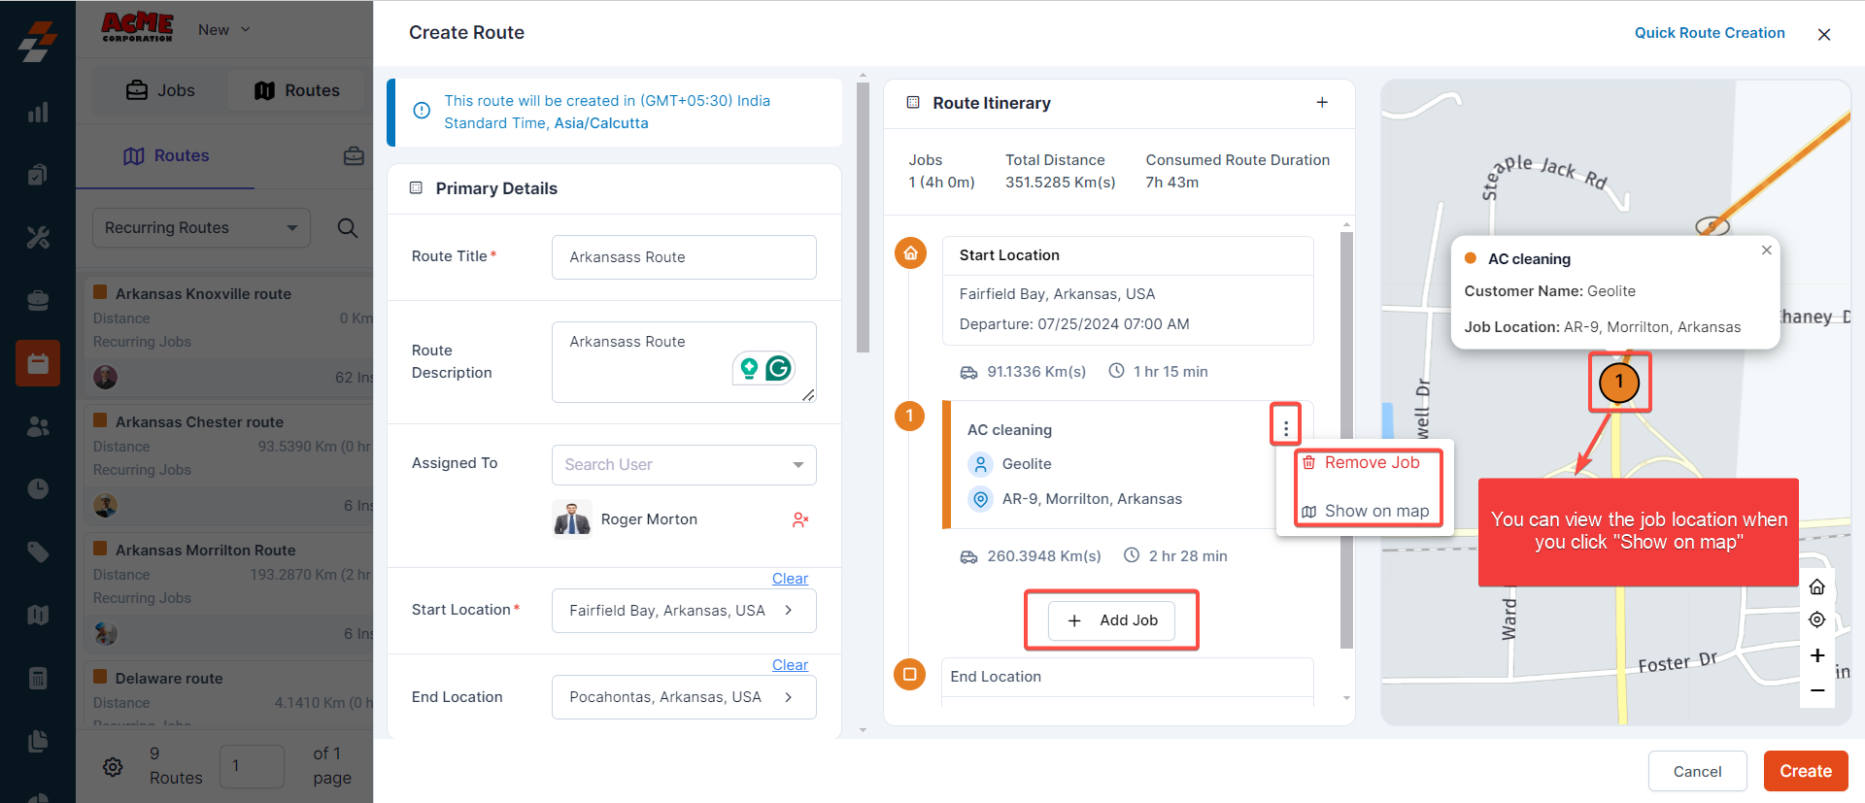This screenshot has height=803, width=1865.
Task: Expand the End Location field chevron
Action: (x=789, y=697)
